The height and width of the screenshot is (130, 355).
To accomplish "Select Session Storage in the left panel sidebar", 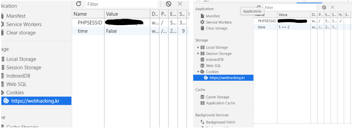I will click(x=24, y=68).
